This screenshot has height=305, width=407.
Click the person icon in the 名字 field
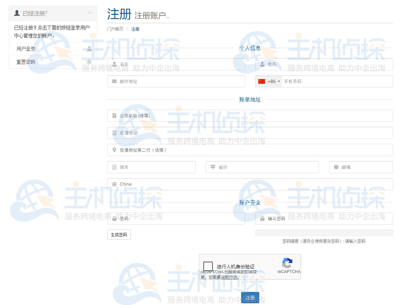click(x=114, y=64)
